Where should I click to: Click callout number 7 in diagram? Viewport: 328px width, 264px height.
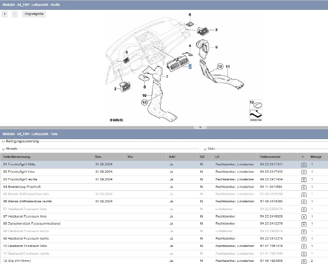click(167, 76)
